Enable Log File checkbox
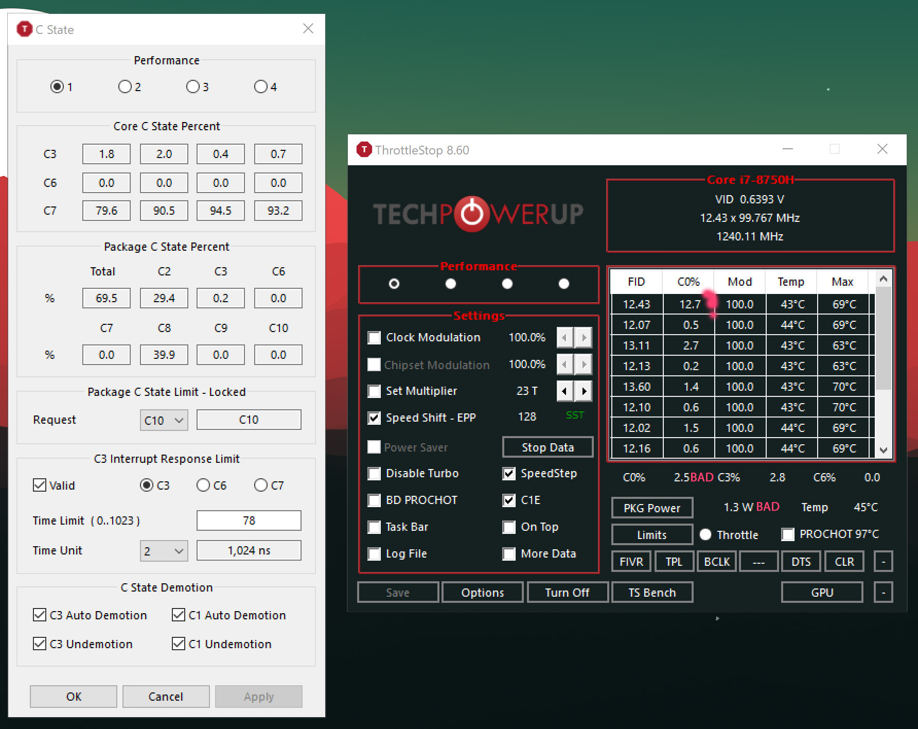Screen dimensions: 918x729 point(374,554)
